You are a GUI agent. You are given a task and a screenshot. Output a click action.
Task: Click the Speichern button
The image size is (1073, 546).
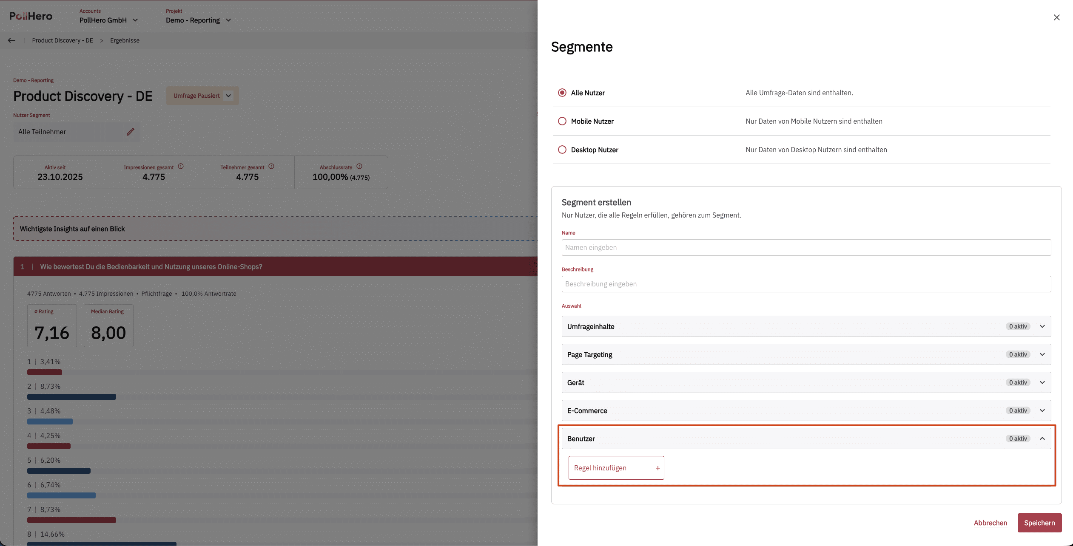1039,523
